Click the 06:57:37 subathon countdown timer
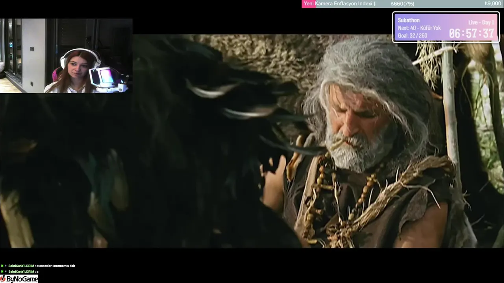This screenshot has width=504, height=283. [471, 33]
